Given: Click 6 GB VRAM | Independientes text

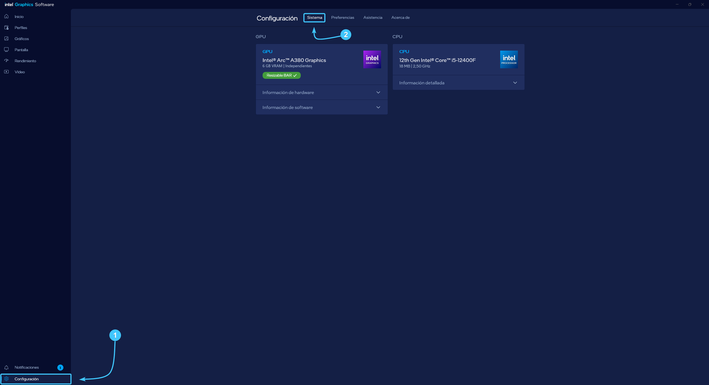Looking at the screenshot, I should 287,66.
